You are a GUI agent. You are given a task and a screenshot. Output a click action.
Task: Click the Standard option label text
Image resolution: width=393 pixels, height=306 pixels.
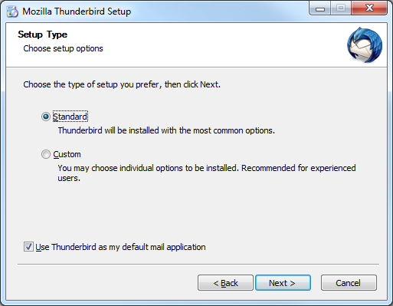tap(70, 117)
